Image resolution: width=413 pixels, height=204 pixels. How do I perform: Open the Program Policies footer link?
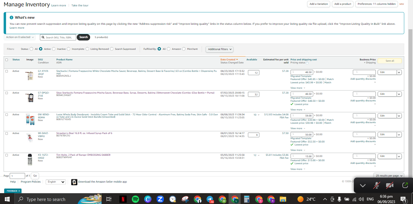31,182
